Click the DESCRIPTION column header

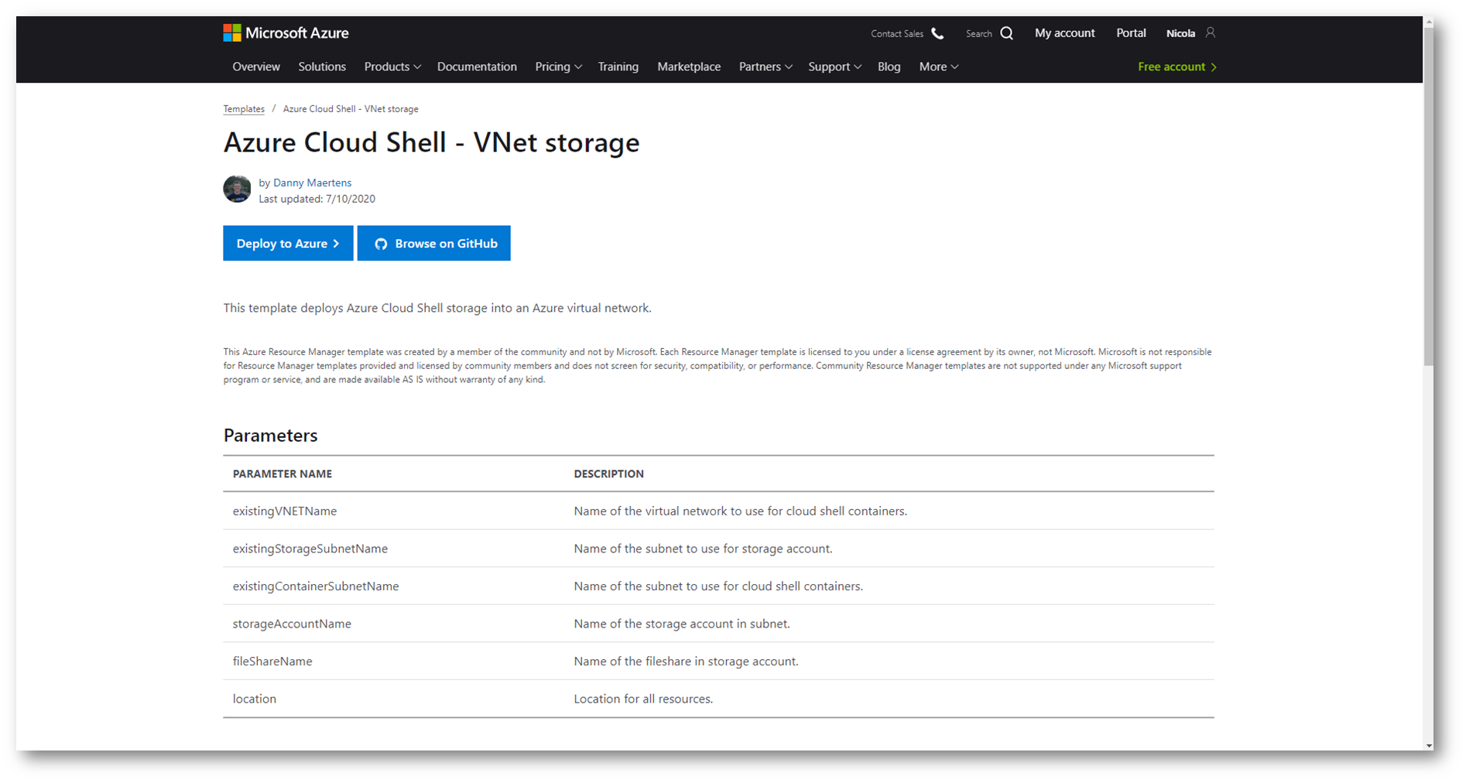pyautogui.click(x=608, y=474)
